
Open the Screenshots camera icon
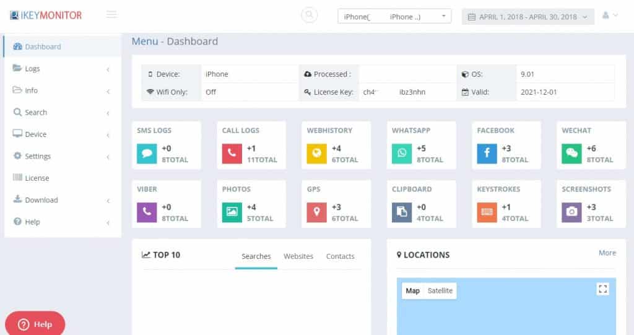point(571,212)
